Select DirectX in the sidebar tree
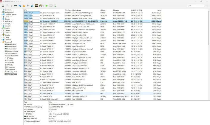The height and width of the screenshot is (125, 210). 7,28
